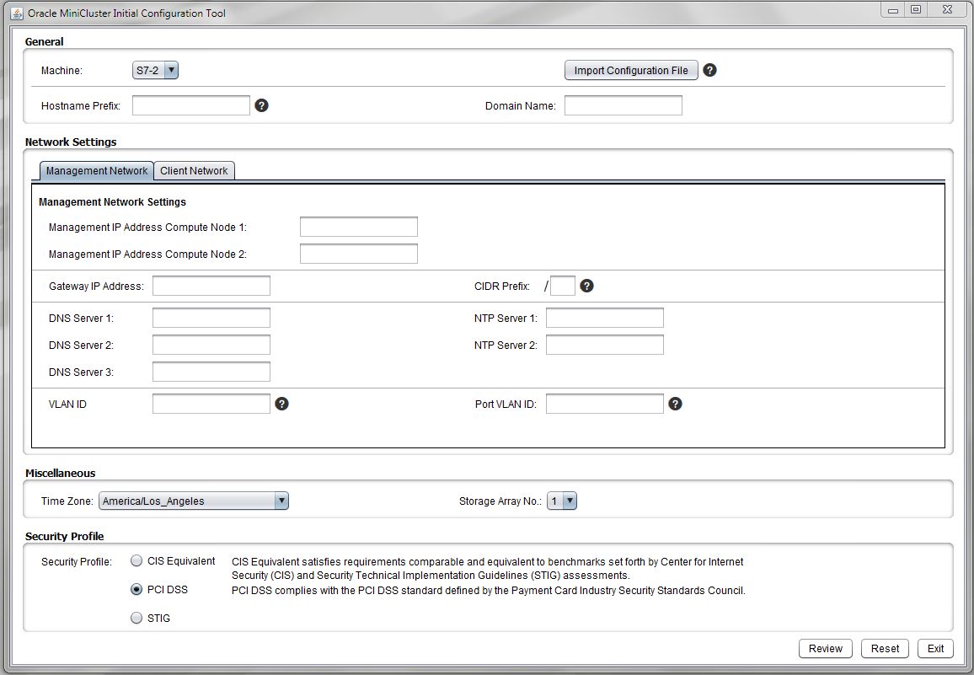Click the 'Management Network Settings' heading
Screen dimensions: 974x675
tap(112, 202)
